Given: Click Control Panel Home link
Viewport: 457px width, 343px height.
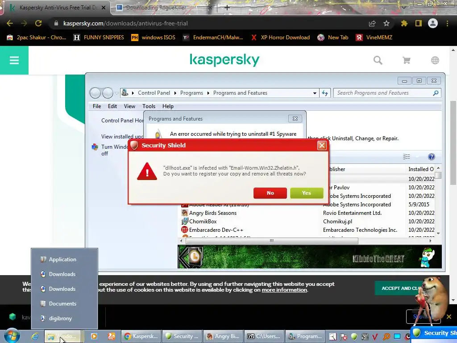Looking at the screenshot, I should 122,121.
